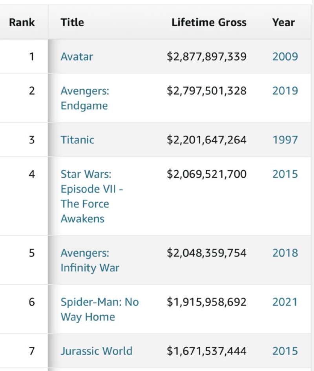Screen dimensions: 314x371
Task: Select Avatar's gross amount $2,877,897,339
Action: click(x=206, y=56)
